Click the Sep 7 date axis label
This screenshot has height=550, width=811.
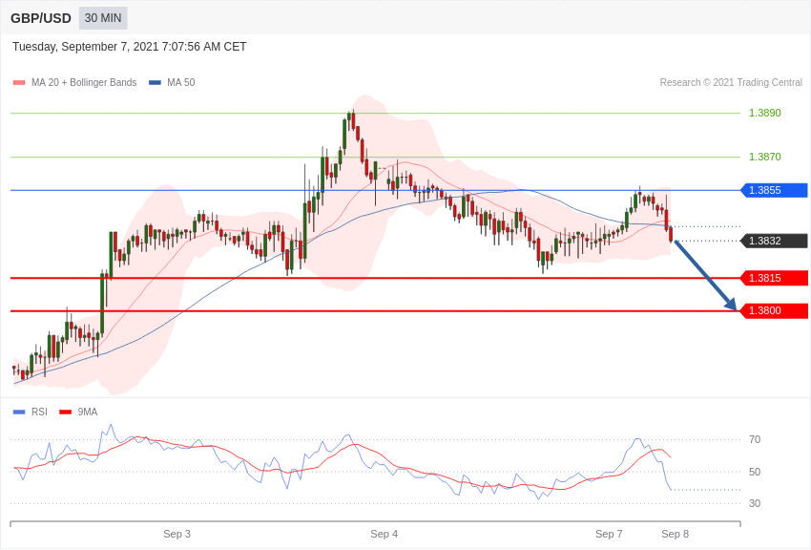609,534
